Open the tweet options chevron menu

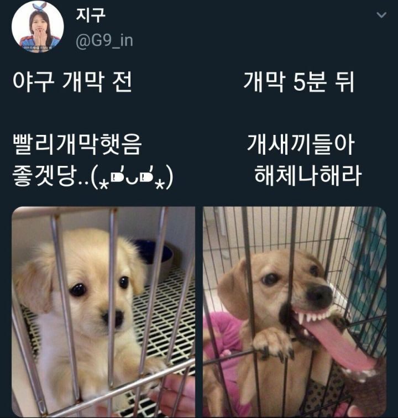pos(381,15)
